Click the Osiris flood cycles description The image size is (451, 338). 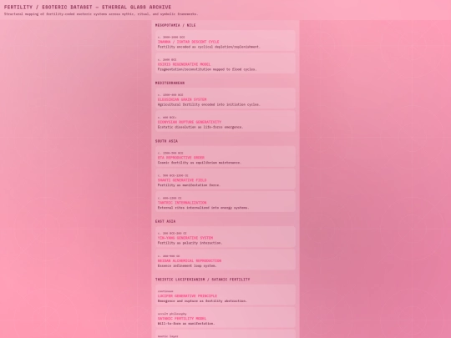[x=207, y=69]
